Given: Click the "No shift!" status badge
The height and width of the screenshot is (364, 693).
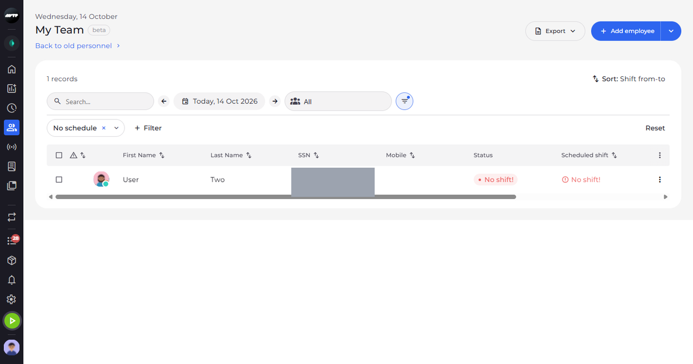Looking at the screenshot, I should [x=495, y=180].
